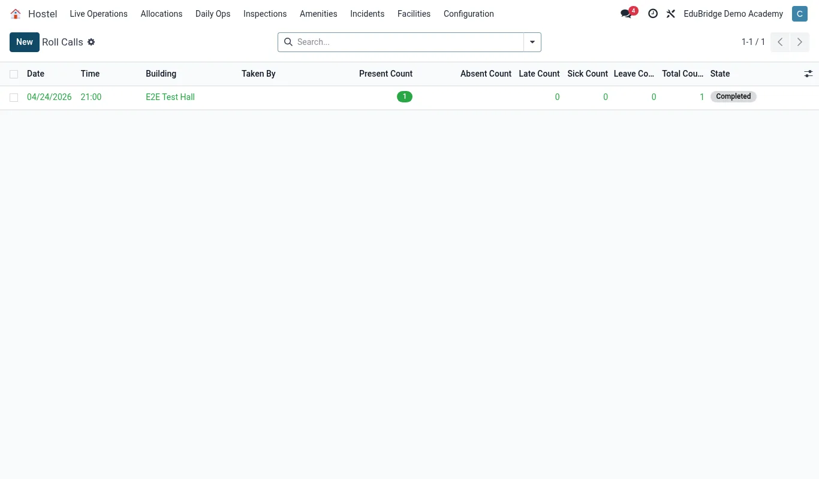819x479 pixels.
Task: Create a New roll call
Action: [25, 42]
